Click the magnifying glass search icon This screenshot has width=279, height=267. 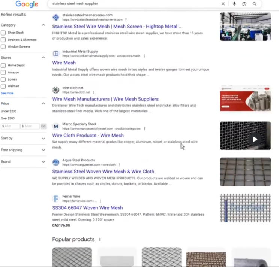pyautogui.click(x=255, y=4)
